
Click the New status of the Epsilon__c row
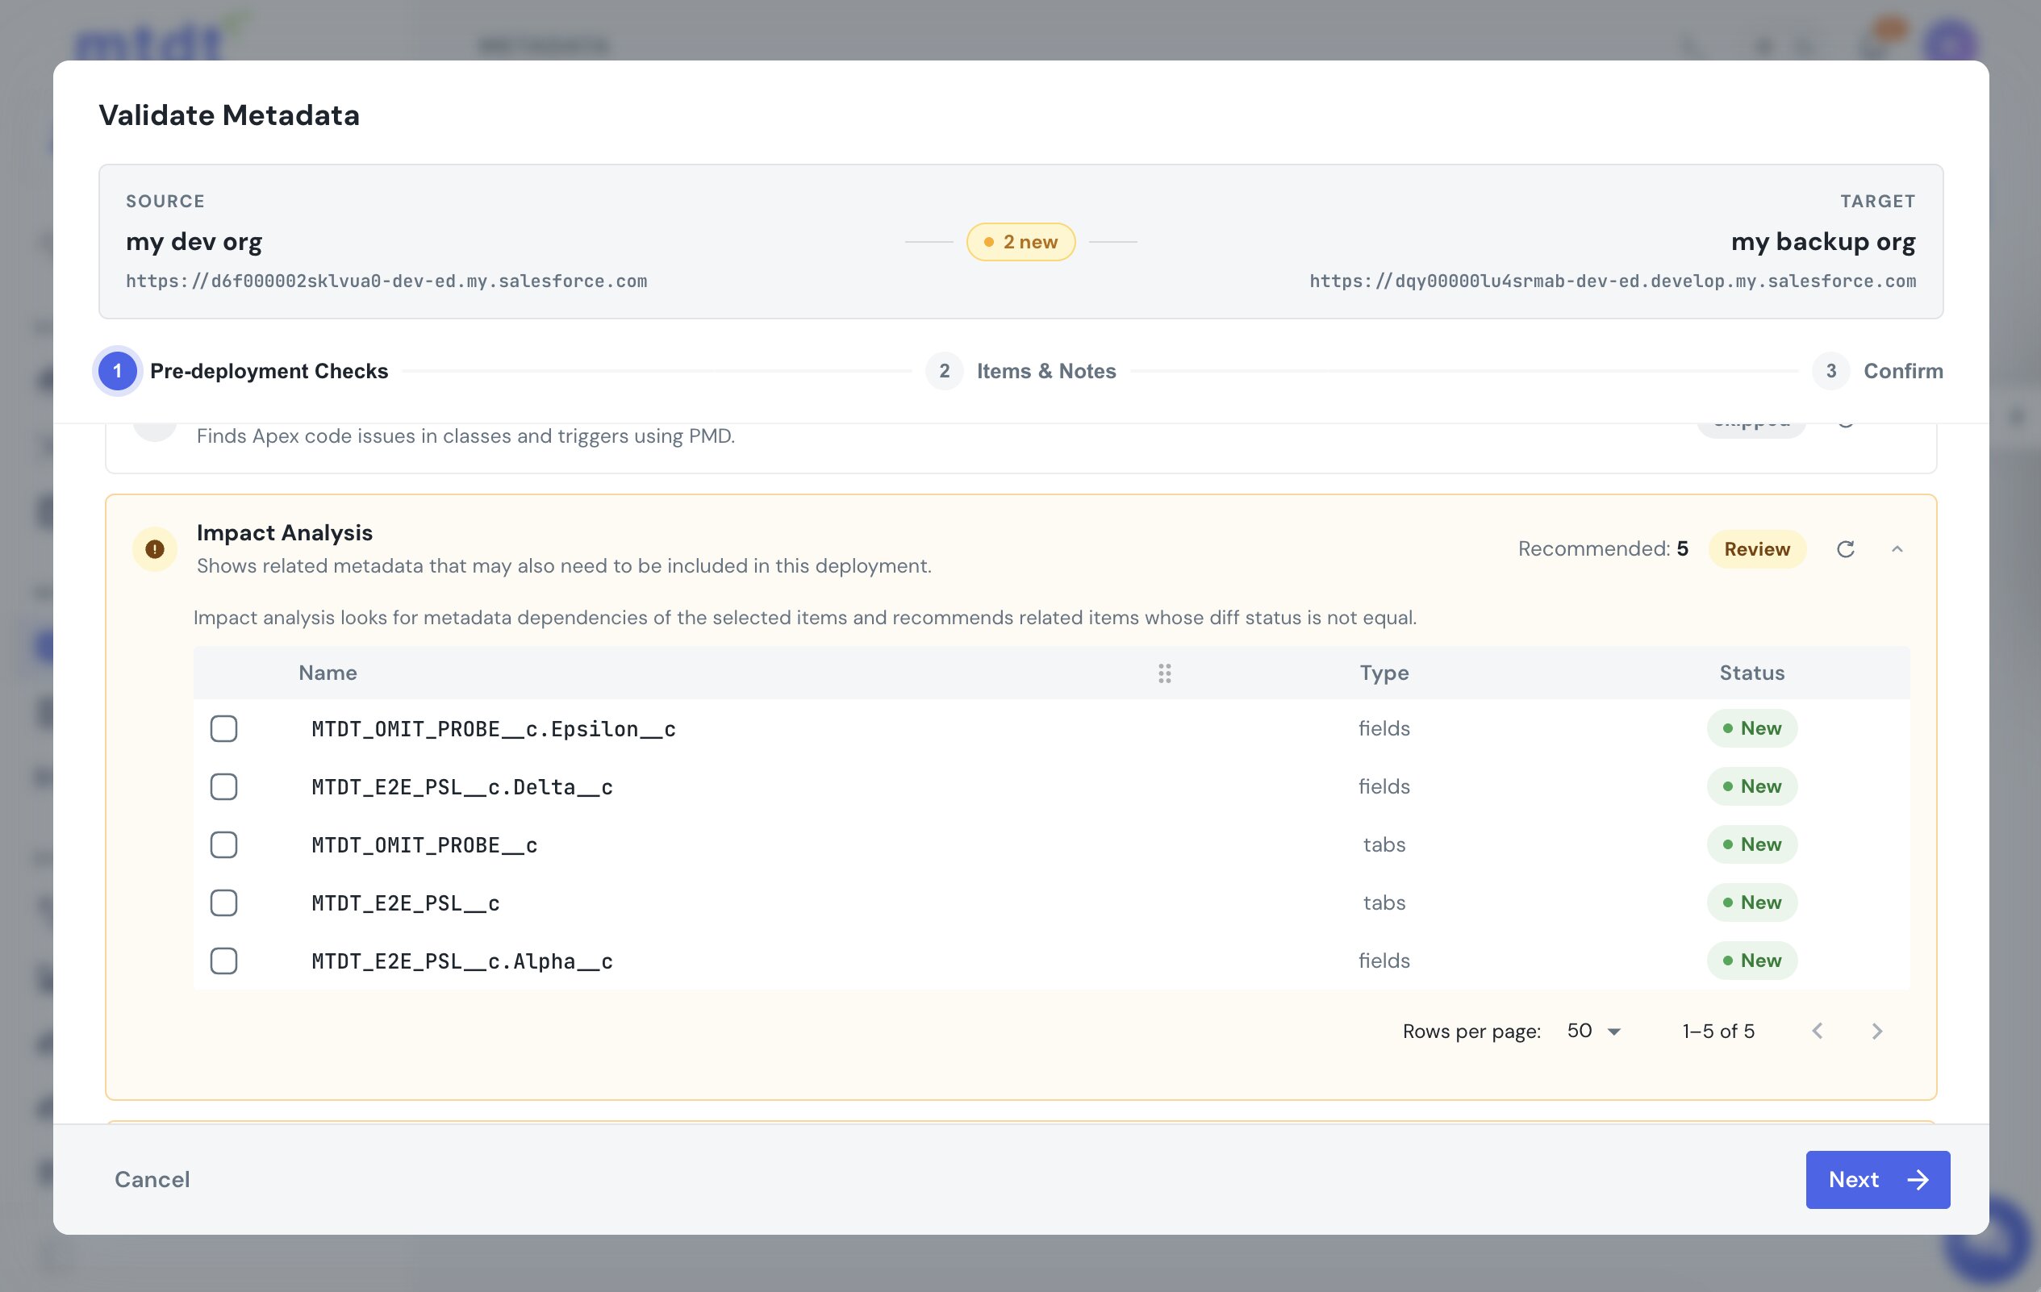pos(1752,728)
